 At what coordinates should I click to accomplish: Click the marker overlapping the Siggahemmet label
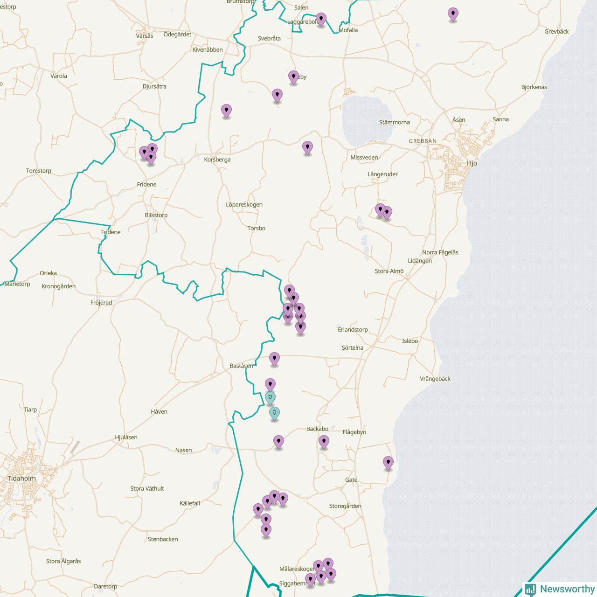pyautogui.click(x=310, y=580)
